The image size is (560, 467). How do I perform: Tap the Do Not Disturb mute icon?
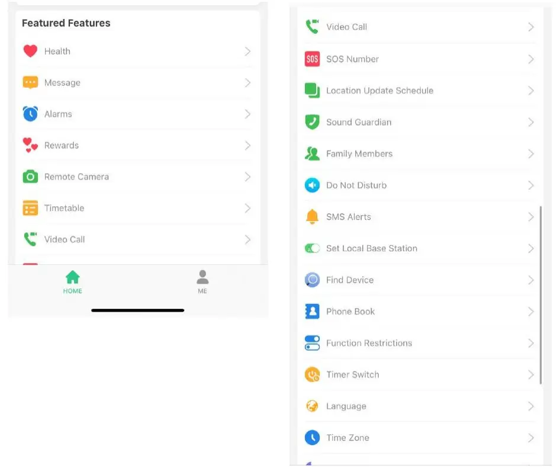click(312, 185)
